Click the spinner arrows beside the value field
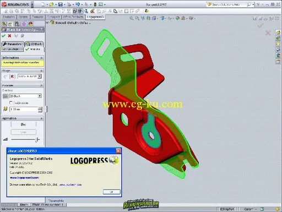Image resolution: width=282 pixels, height=212 pixels. pyautogui.click(x=40, y=110)
